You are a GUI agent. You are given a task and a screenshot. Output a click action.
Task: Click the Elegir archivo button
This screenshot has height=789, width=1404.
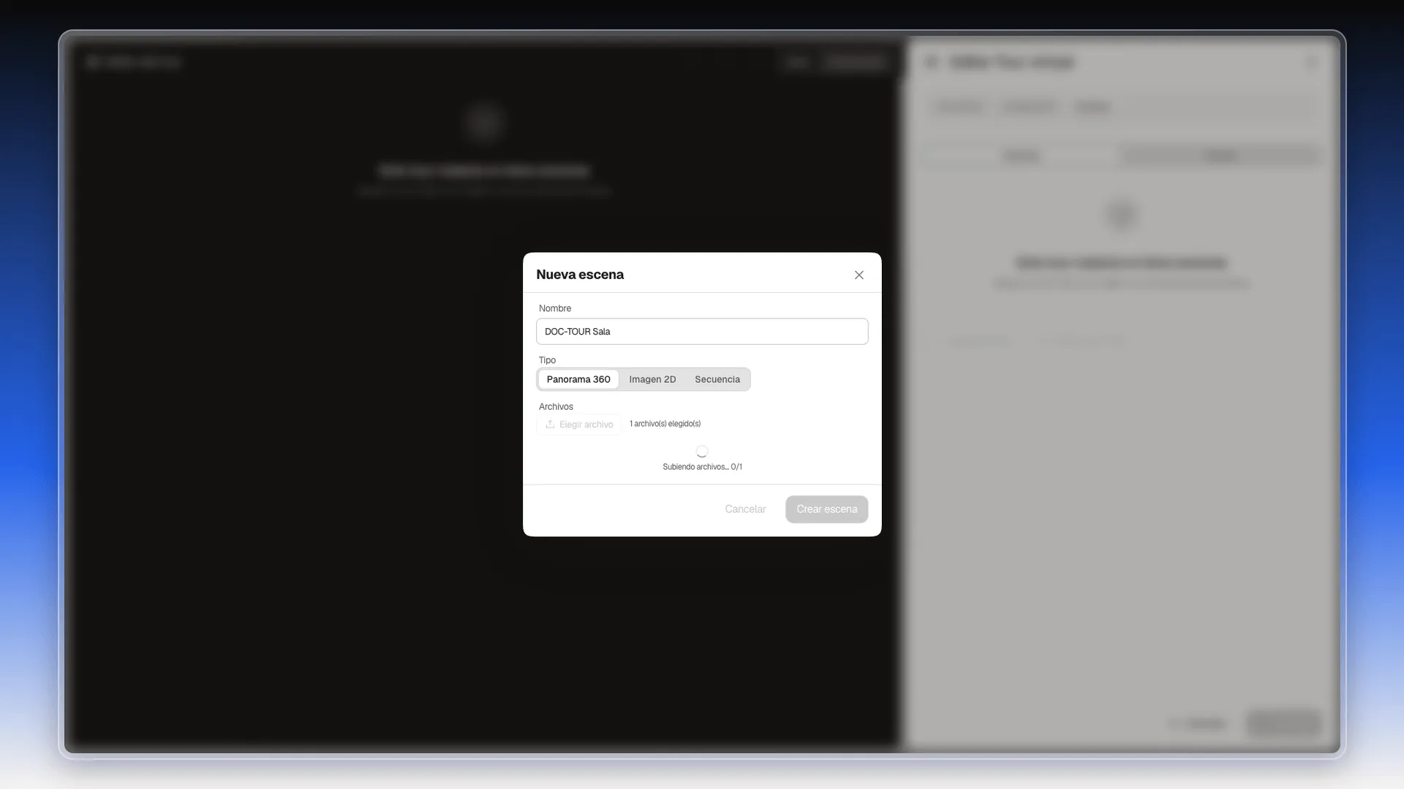579,424
